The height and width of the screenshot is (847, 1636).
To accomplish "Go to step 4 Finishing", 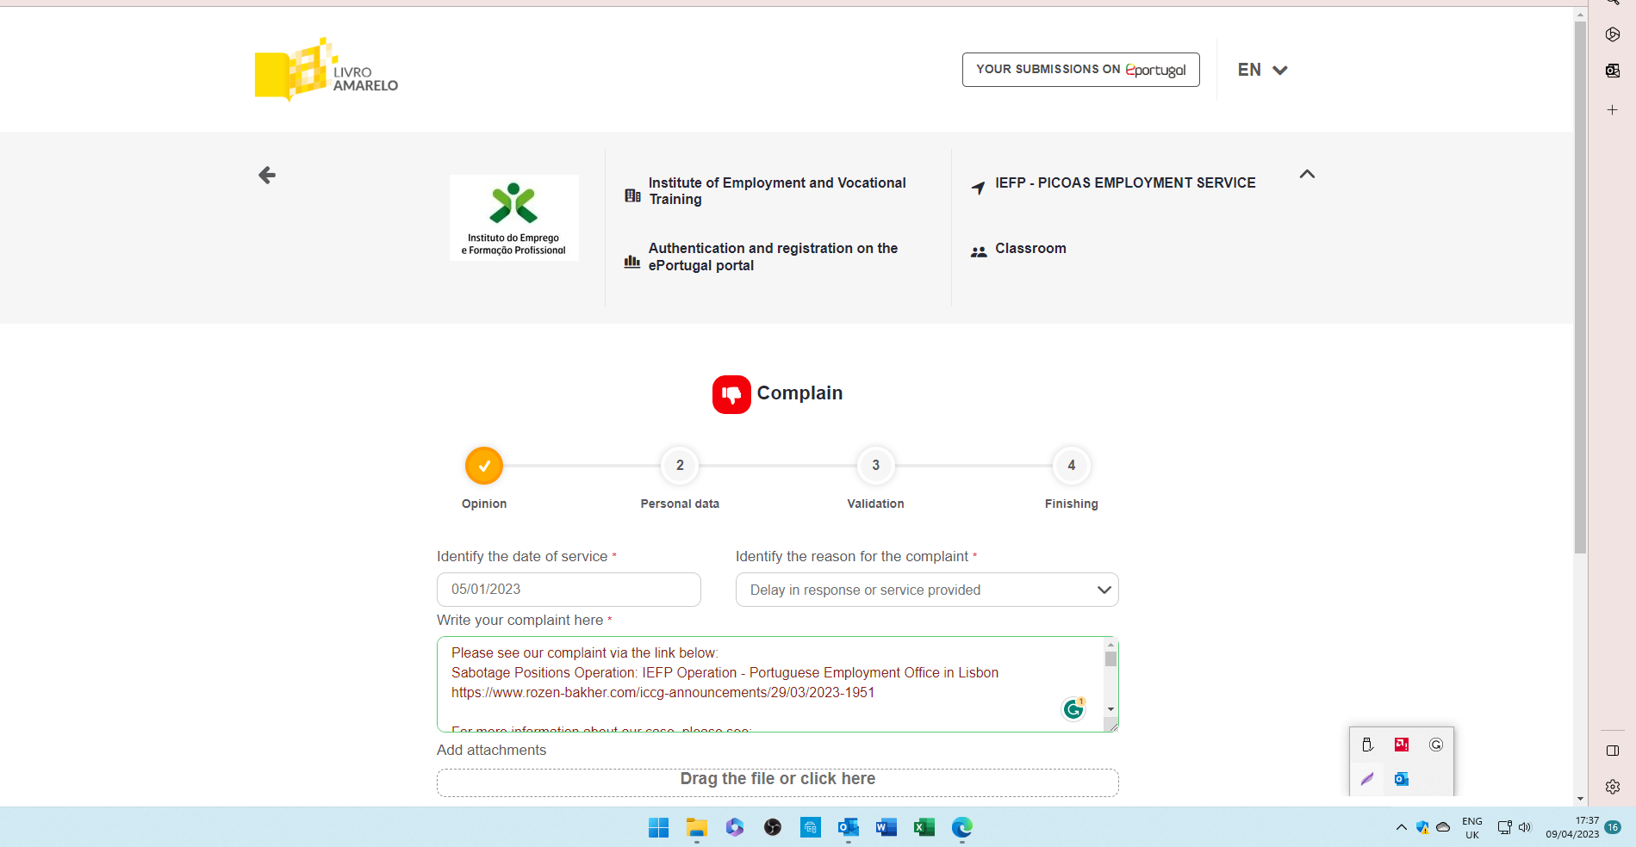I will (x=1072, y=466).
